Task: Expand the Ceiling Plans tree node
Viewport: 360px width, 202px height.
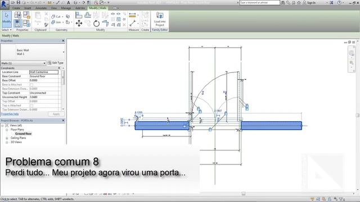Action: coord(7,138)
